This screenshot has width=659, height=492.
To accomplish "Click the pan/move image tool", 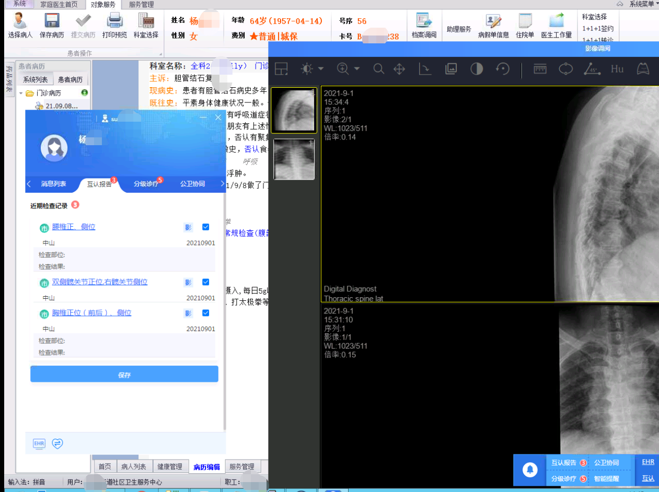I will click(x=399, y=69).
